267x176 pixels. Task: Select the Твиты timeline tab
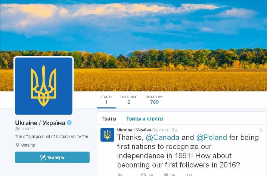[109, 119]
